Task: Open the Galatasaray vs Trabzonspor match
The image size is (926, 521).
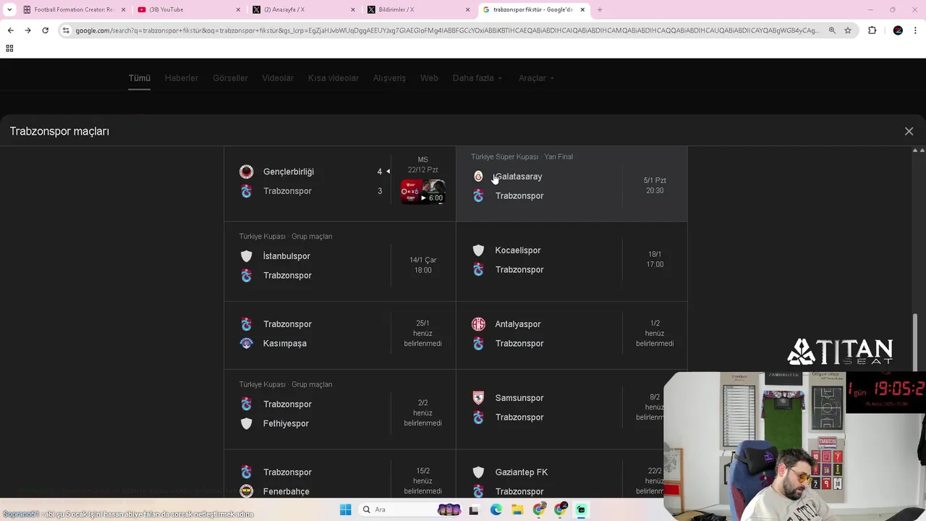Action: [x=572, y=184]
